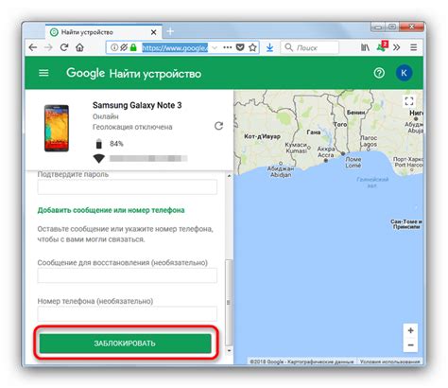Open site information icon in address bar
The image size is (448, 388).
pos(114,47)
